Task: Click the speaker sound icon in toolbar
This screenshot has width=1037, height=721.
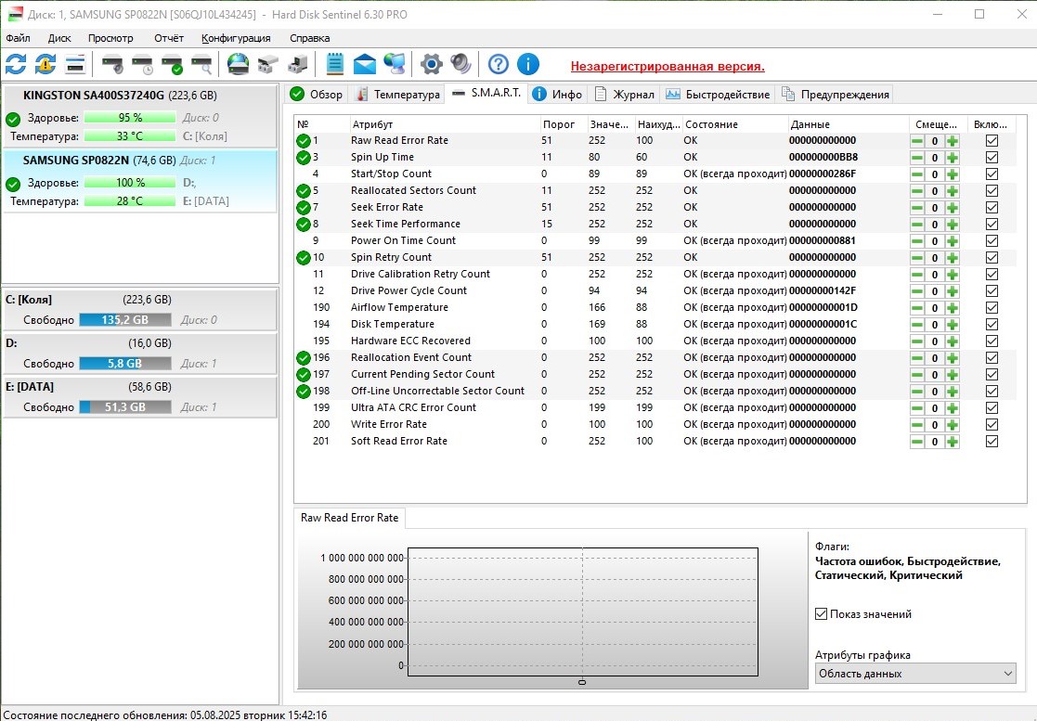Action: tap(460, 64)
